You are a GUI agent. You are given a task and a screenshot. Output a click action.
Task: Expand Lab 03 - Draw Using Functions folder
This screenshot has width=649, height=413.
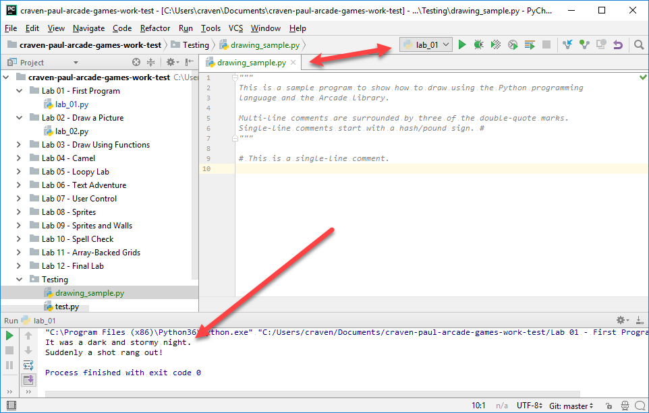tap(19, 145)
